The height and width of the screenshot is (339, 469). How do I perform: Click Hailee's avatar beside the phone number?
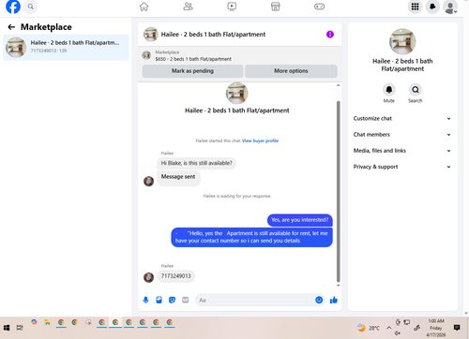coord(148,277)
